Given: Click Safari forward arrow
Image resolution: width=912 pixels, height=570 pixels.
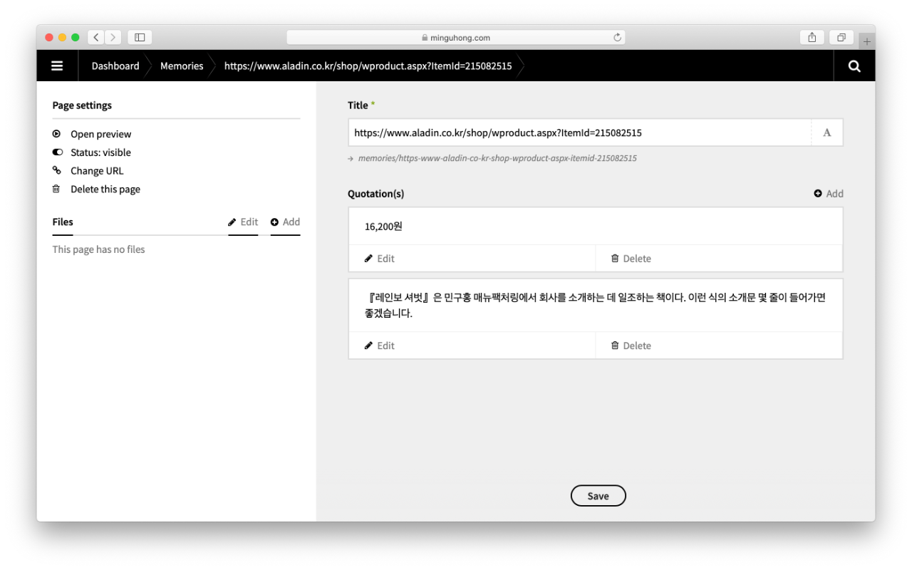Looking at the screenshot, I should click(x=113, y=37).
